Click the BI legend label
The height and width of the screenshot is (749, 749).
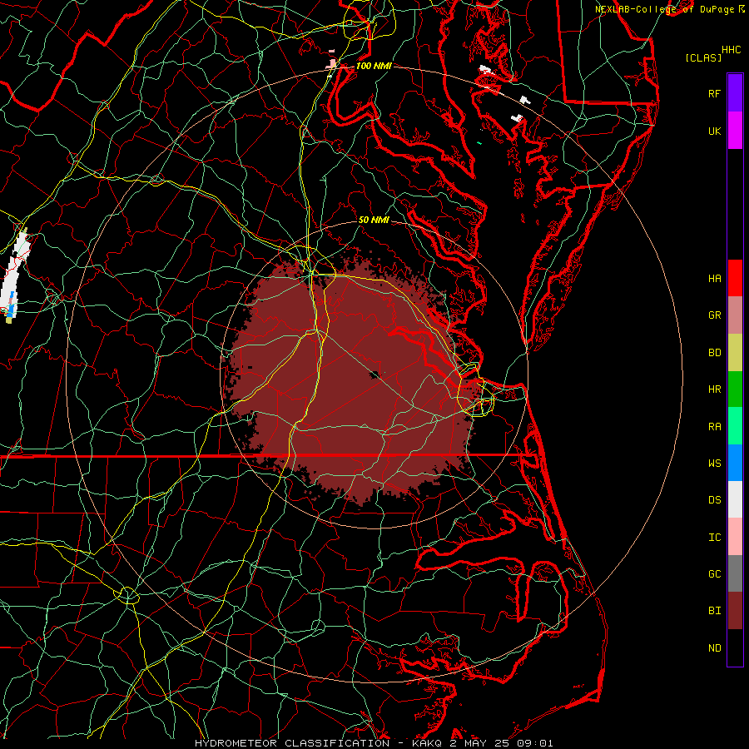(714, 611)
